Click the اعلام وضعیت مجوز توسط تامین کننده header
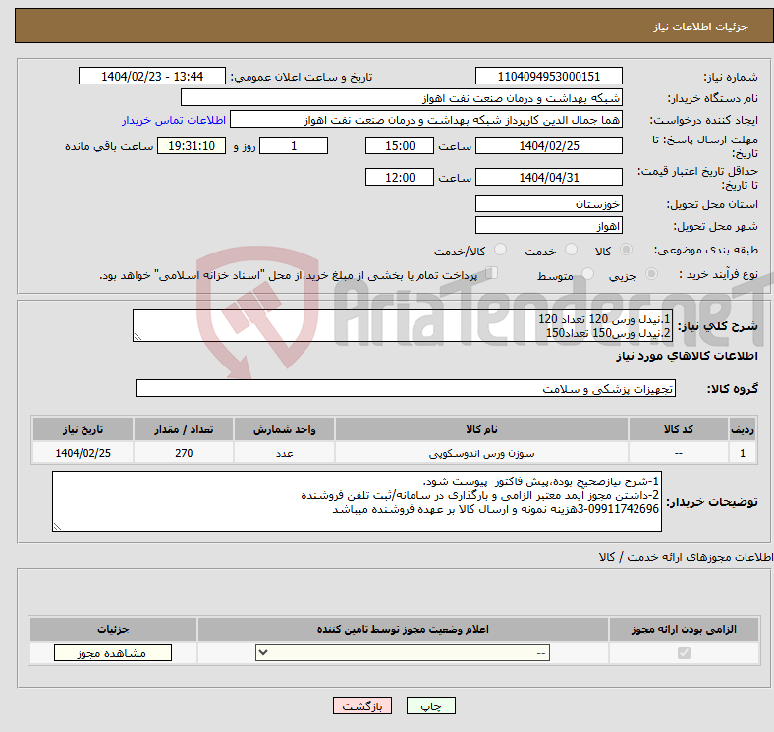The width and height of the screenshot is (774, 732). point(403,629)
